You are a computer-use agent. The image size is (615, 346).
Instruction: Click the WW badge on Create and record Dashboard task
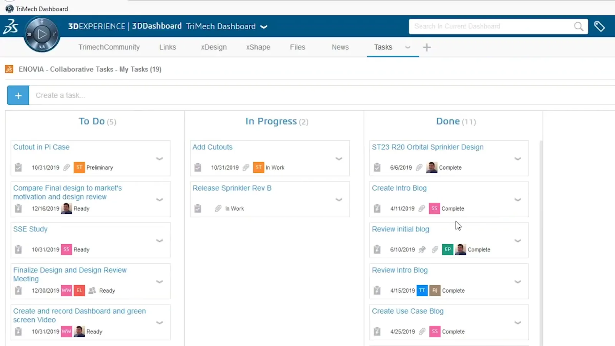pyautogui.click(x=66, y=331)
